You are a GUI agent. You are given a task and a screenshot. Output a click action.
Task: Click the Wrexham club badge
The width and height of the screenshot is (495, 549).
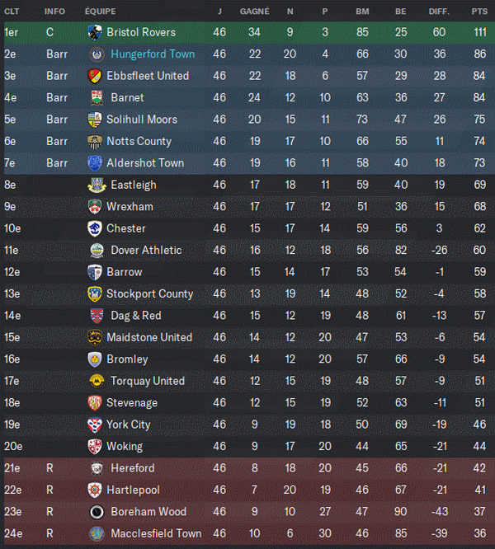[x=94, y=207]
